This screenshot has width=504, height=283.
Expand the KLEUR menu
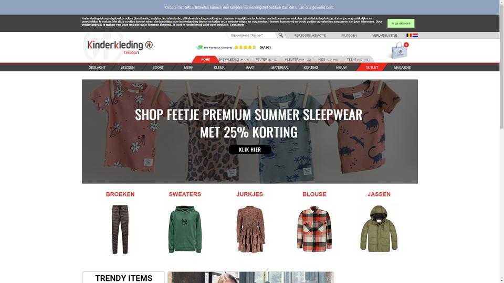click(x=219, y=68)
